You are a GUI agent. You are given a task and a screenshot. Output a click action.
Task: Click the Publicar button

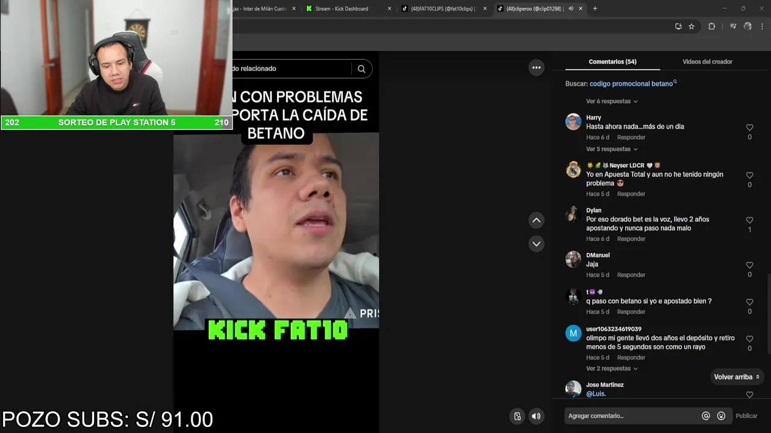[x=746, y=416]
